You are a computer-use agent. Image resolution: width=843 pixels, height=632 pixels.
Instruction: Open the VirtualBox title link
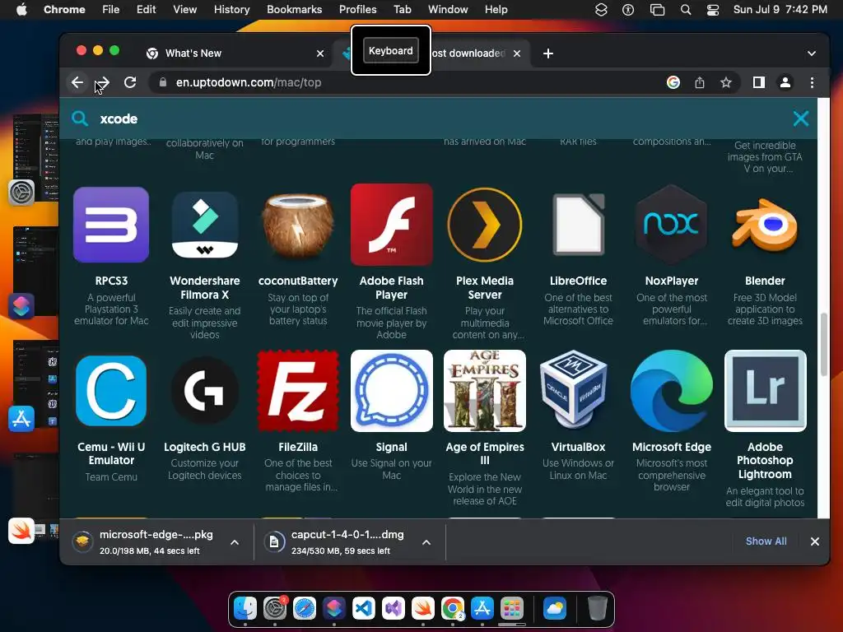click(x=578, y=447)
